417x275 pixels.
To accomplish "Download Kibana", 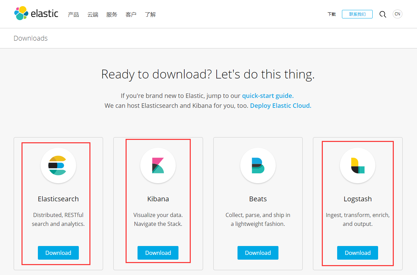I will click(x=158, y=253).
